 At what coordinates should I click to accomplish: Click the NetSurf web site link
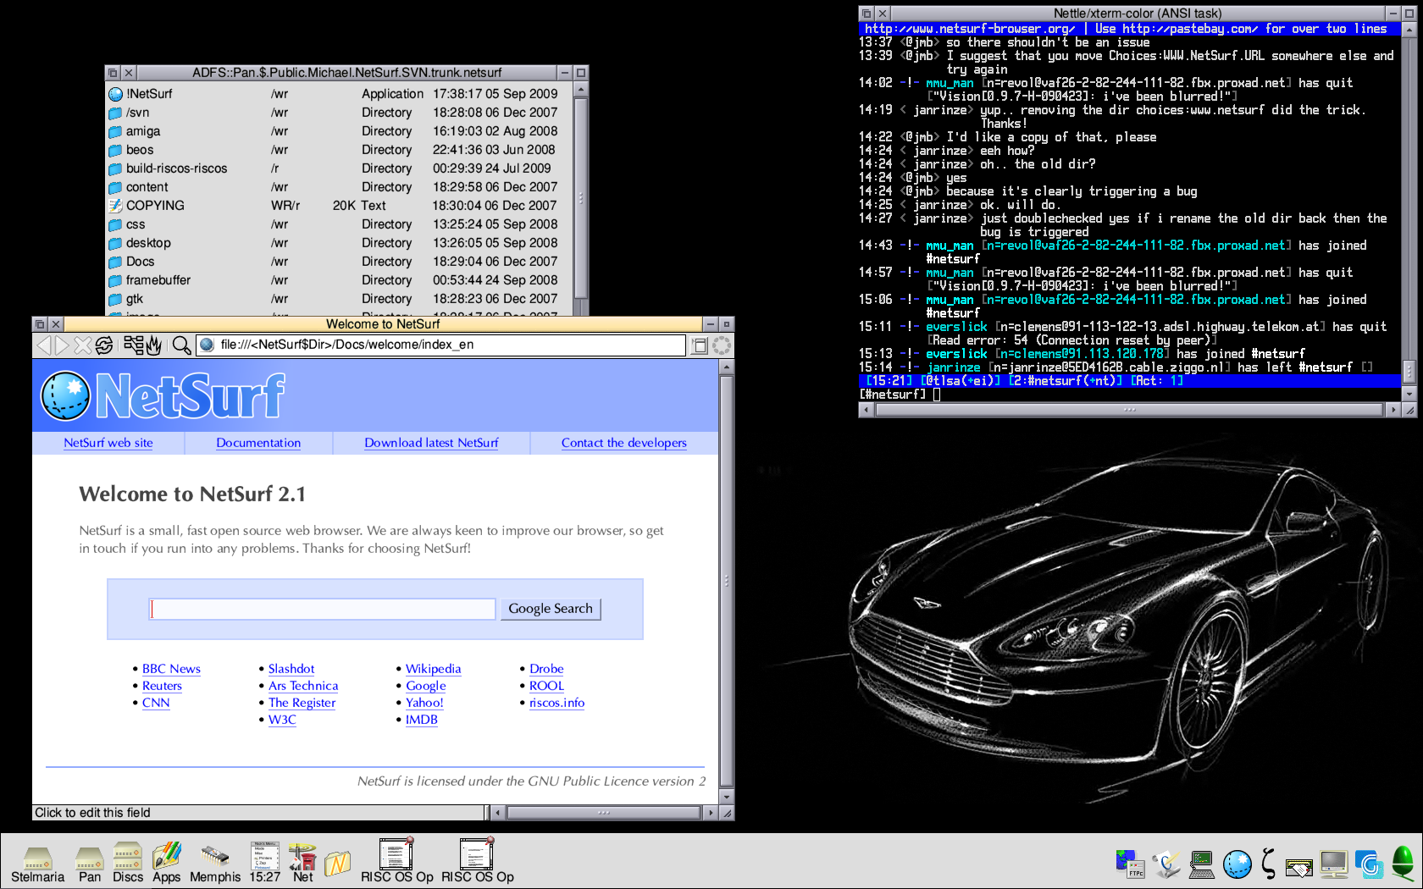[108, 443]
